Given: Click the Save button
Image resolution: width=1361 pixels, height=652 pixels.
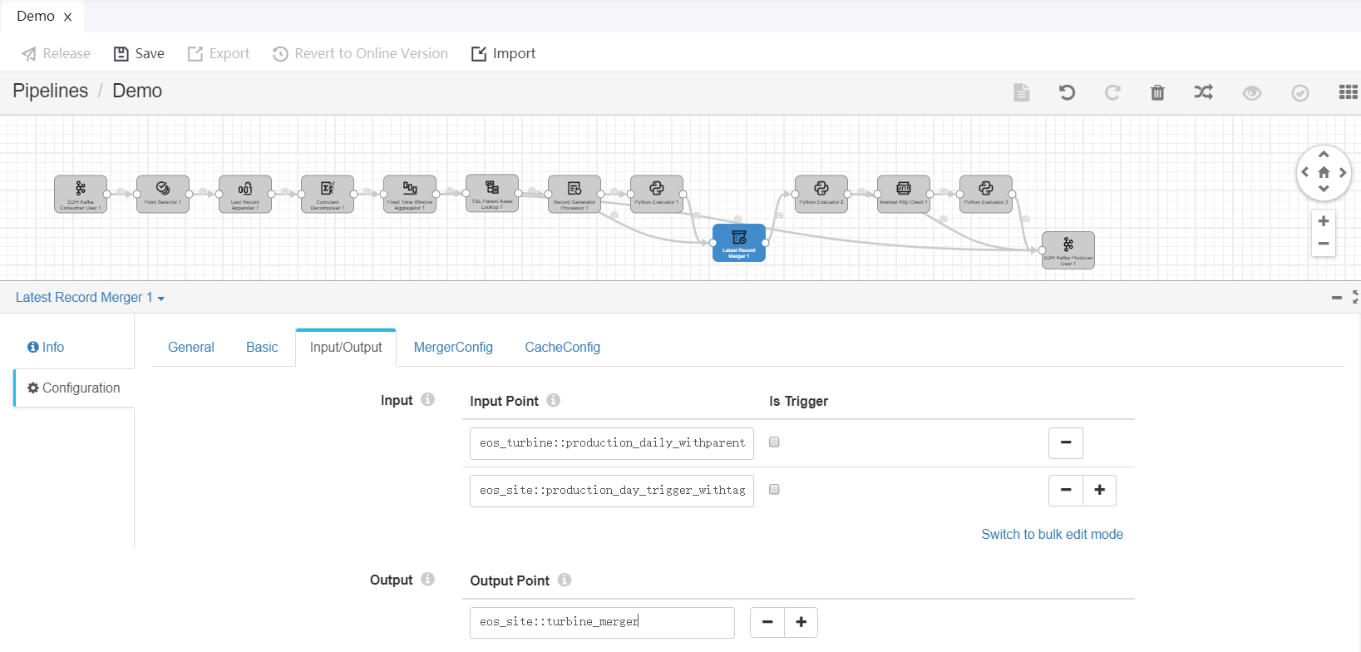Looking at the screenshot, I should point(139,54).
